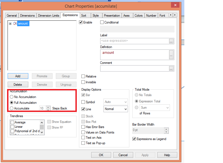The height and width of the screenshot is (163, 223).
Task: Check Has Error Bars option
Action: coord(83,127)
